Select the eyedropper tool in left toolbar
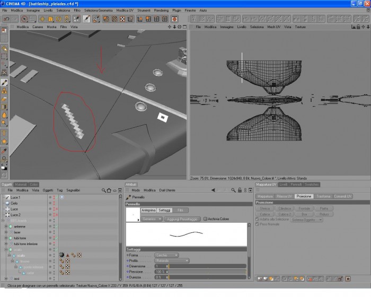Image resolution: width=371 pixels, height=297 pixels. (4, 151)
